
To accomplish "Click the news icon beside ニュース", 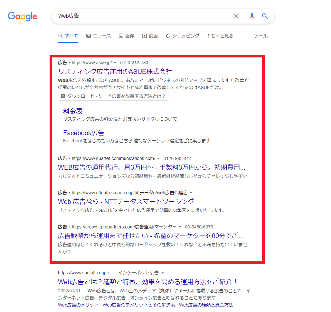I will 89,36.
